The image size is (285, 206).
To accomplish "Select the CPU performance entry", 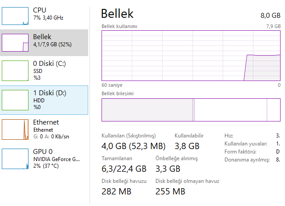I will click(44, 16).
